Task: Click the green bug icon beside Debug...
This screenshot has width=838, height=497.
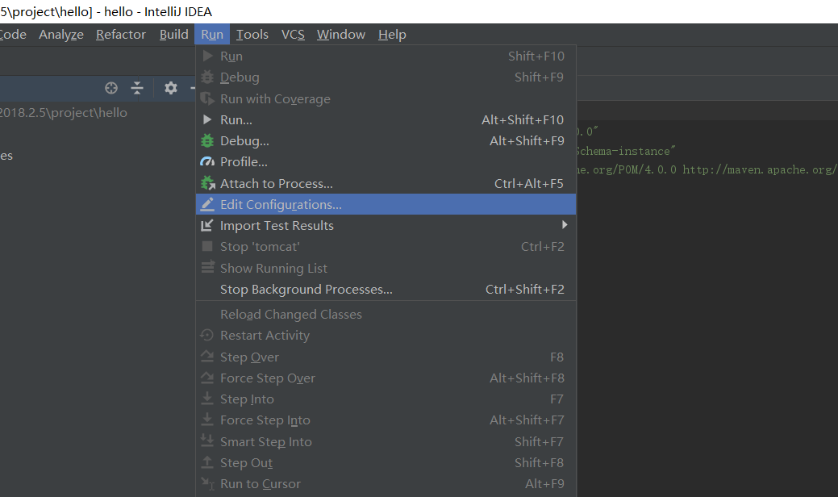Action: click(207, 140)
